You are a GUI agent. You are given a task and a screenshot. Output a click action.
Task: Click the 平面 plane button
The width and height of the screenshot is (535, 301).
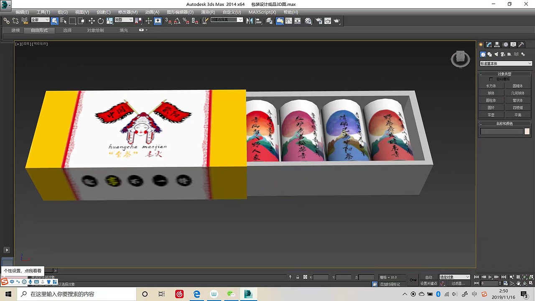[x=517, y=115]
